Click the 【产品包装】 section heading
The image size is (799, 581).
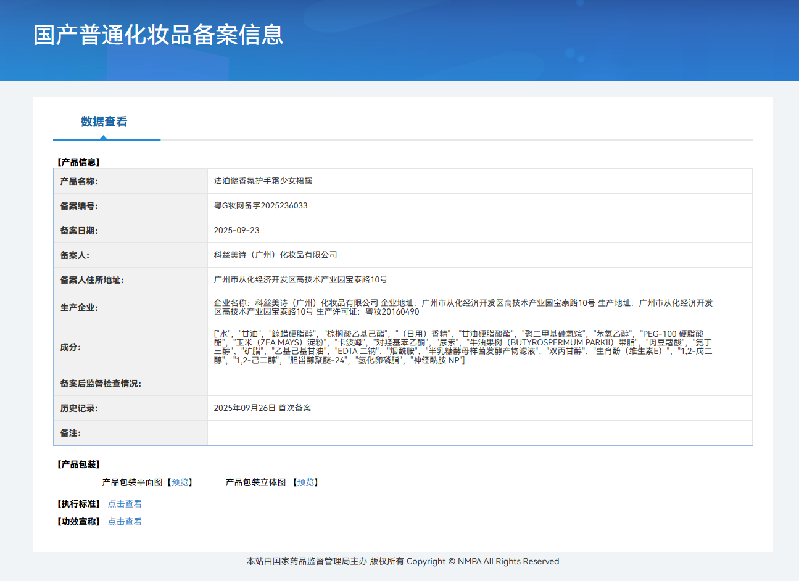78,464
